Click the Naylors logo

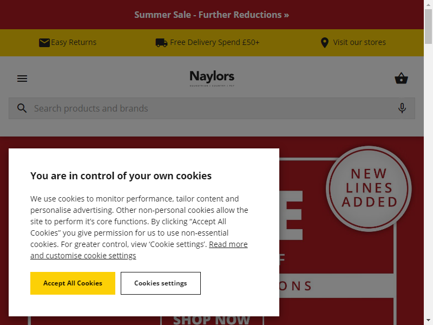212,78
